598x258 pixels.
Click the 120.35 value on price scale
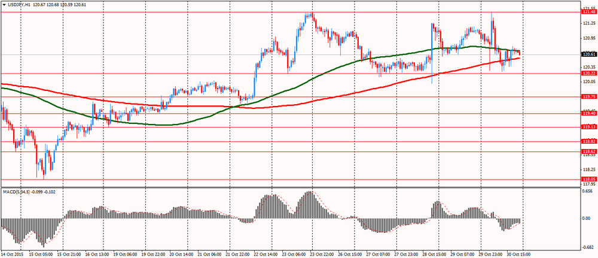[x=589, y=67]
